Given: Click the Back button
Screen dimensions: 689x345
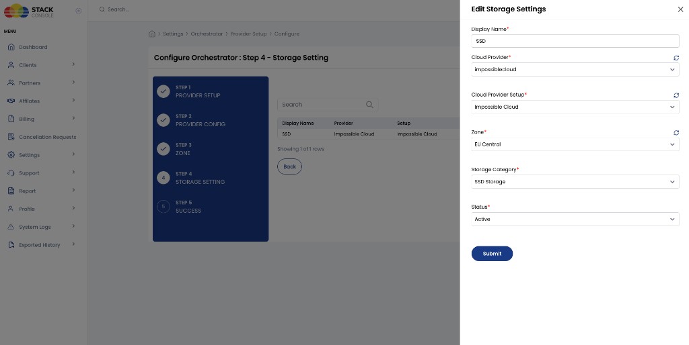Looking at the screenshot, I should coord(289,166).
